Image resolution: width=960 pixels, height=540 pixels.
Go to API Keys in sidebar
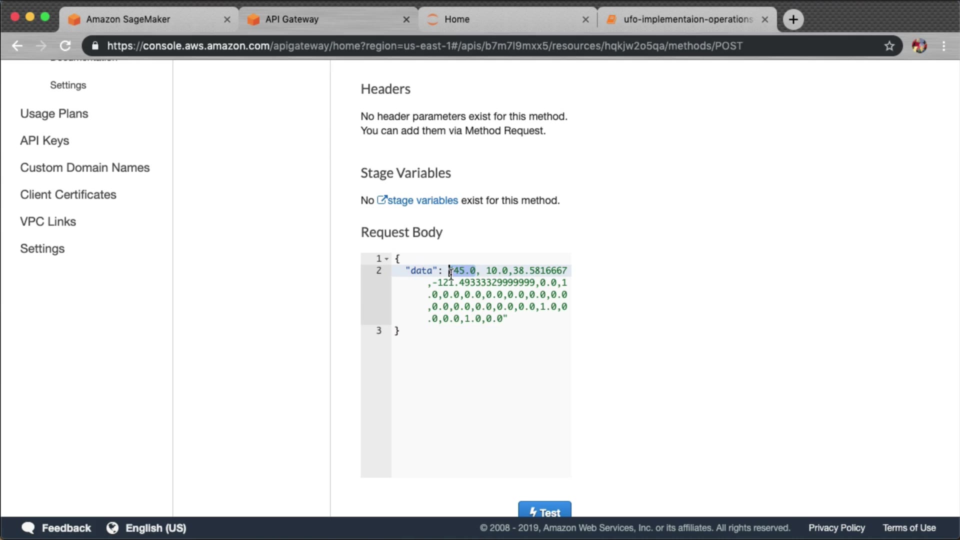coord(44,140)
